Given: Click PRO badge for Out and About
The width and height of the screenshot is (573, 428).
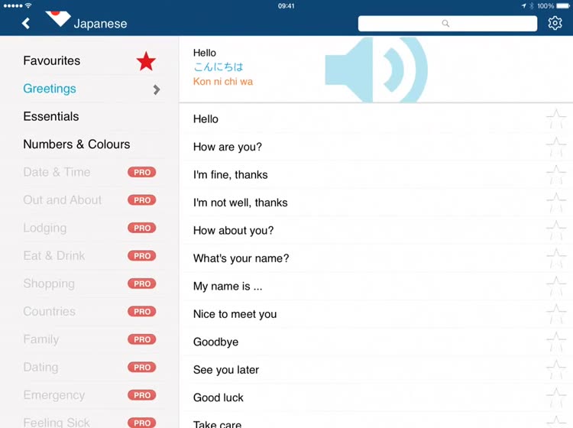Looking at the screenshot, I should click(x=142, y=200).
